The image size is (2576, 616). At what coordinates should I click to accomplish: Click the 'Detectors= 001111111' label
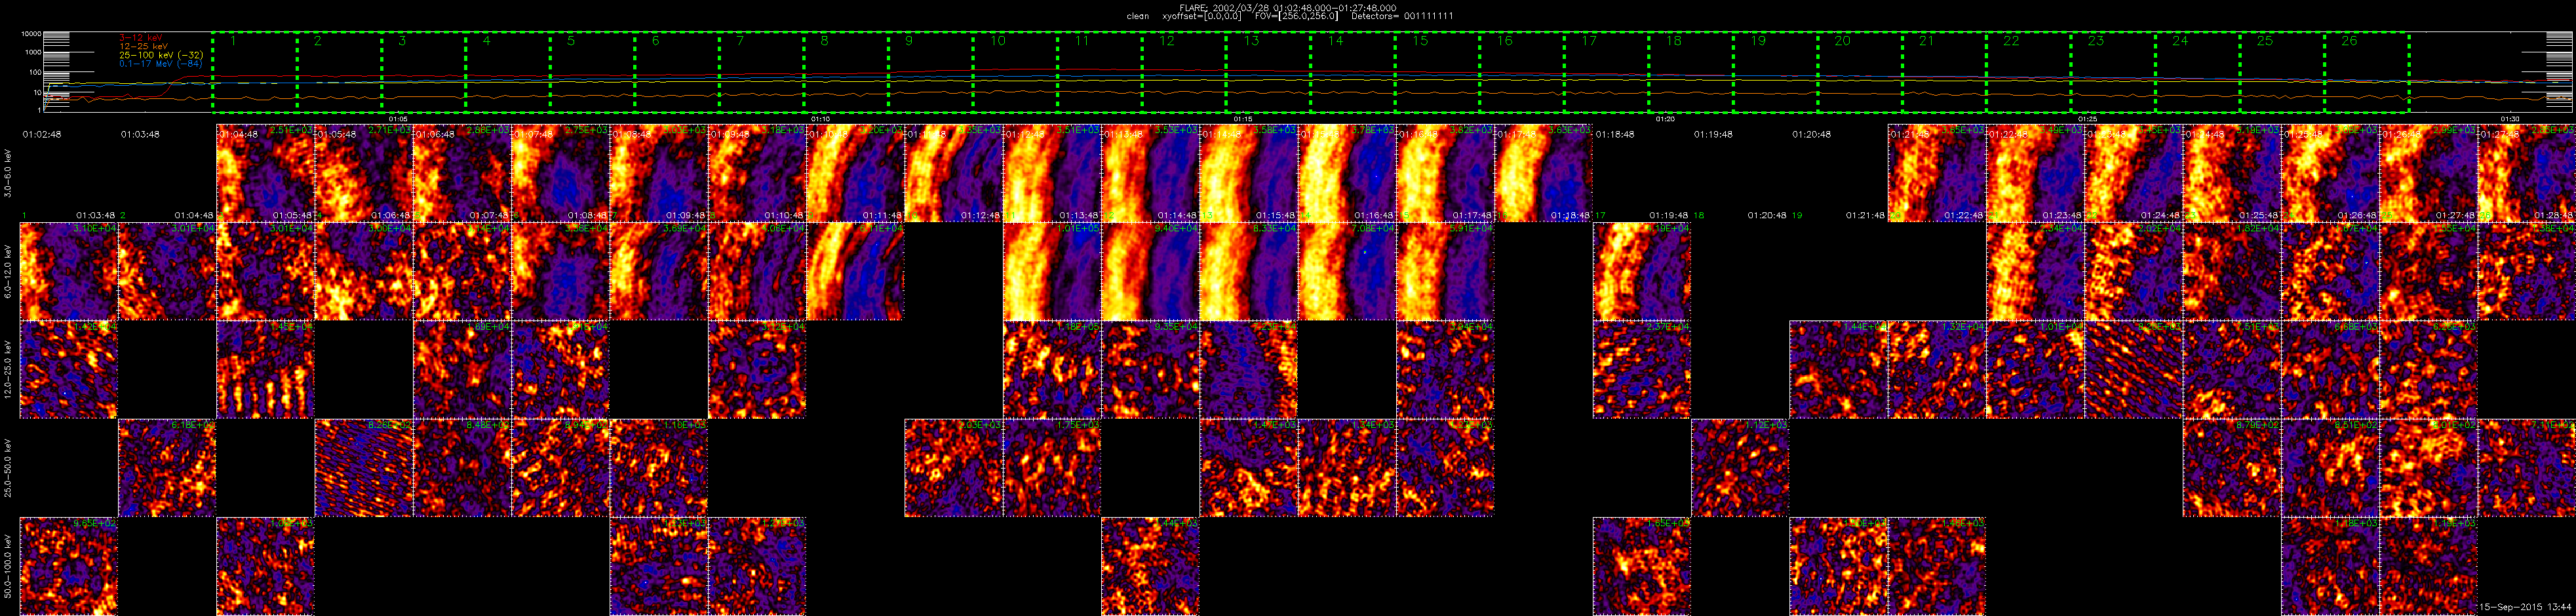(1402, 16)
